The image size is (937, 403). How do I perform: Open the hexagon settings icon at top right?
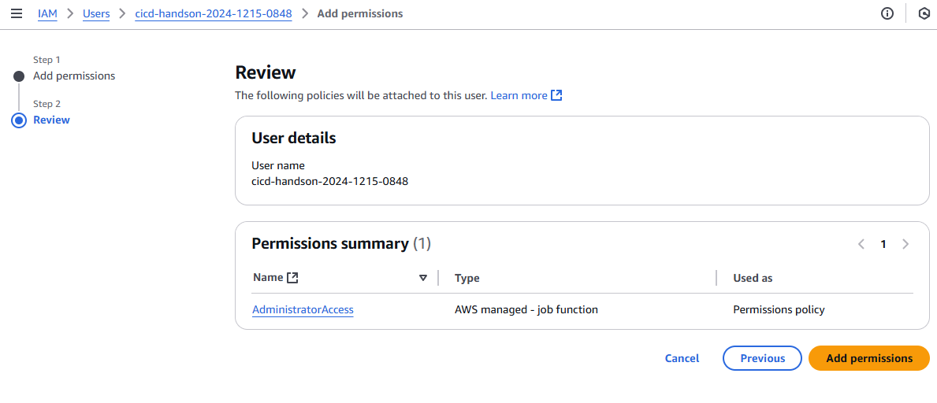(x=924, y=14)
